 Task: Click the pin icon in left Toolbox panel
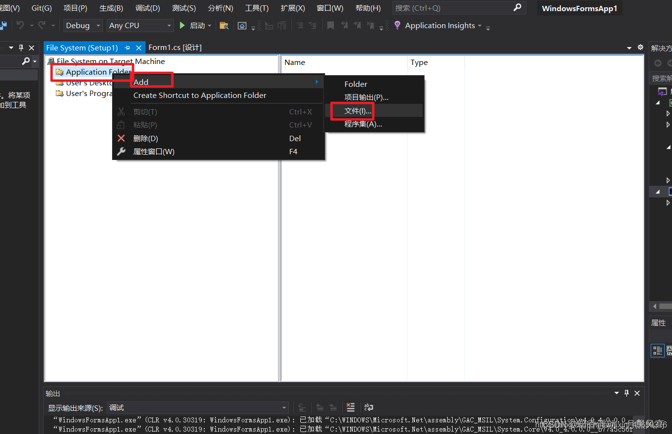21,48
